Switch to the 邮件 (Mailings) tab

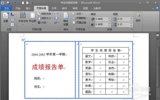pos(64,8)
